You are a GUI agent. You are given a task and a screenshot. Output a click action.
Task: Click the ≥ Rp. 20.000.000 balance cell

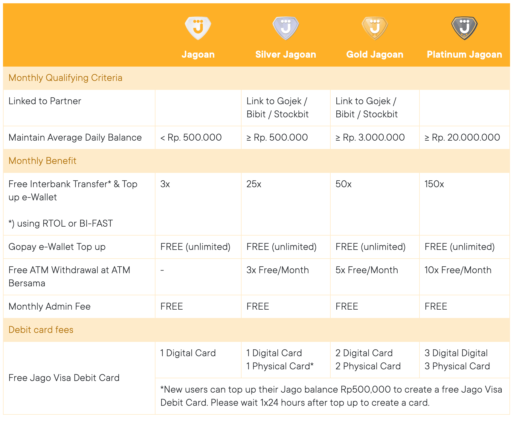pos(464,138)
